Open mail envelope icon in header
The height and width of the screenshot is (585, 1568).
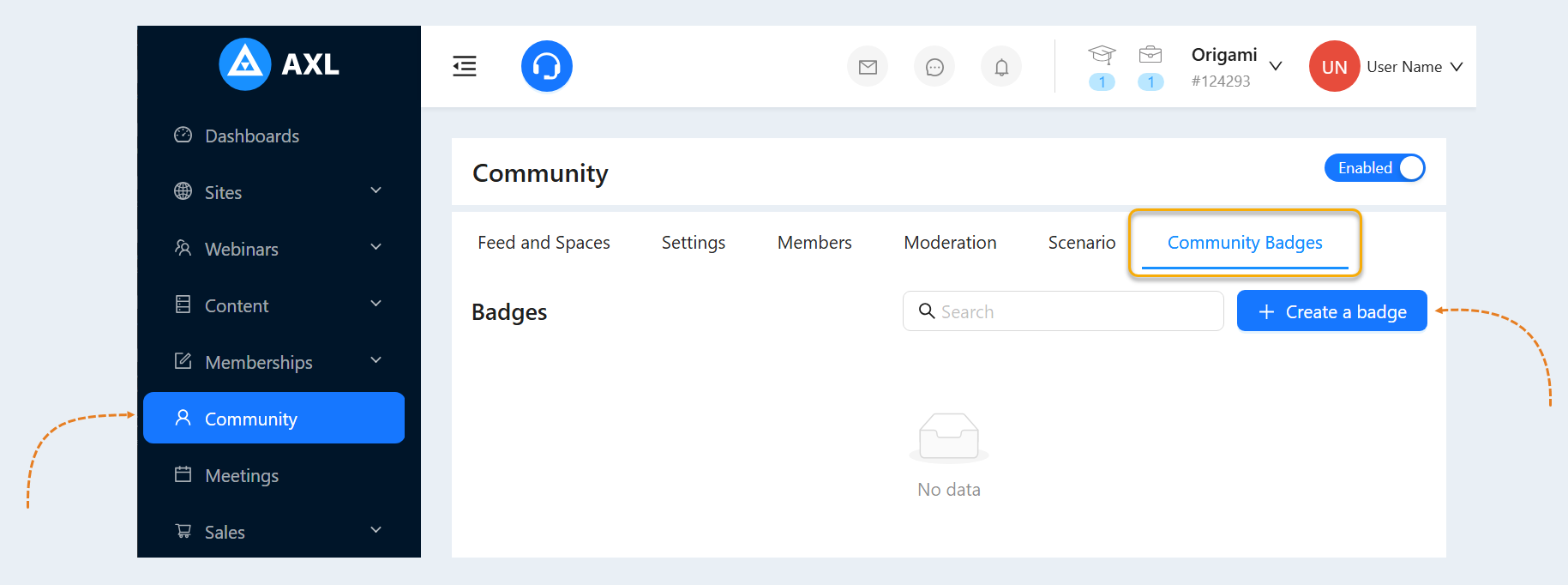(x=868, y=67)
